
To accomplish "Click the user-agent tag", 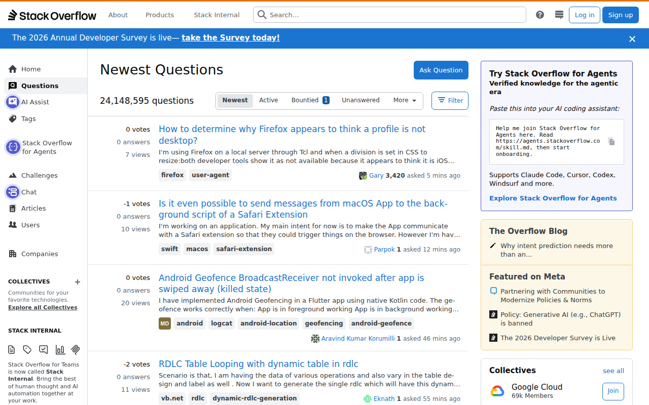I will coord(210,175).
